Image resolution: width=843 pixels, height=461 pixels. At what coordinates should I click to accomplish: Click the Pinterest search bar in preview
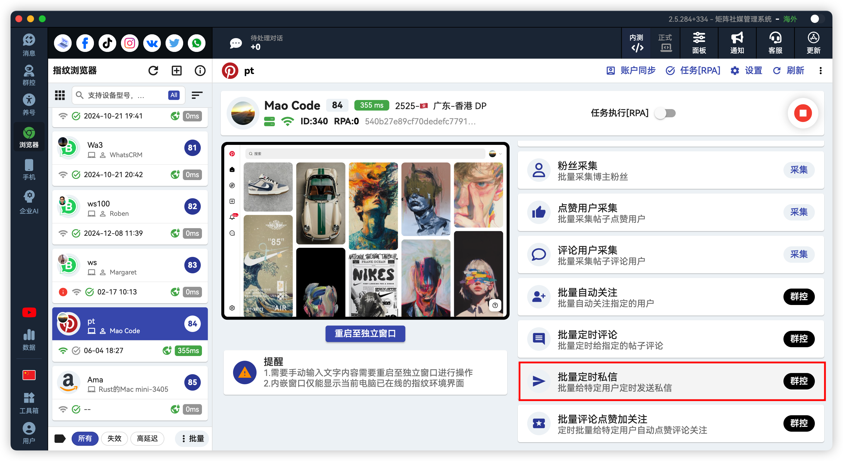pos(365,154)
